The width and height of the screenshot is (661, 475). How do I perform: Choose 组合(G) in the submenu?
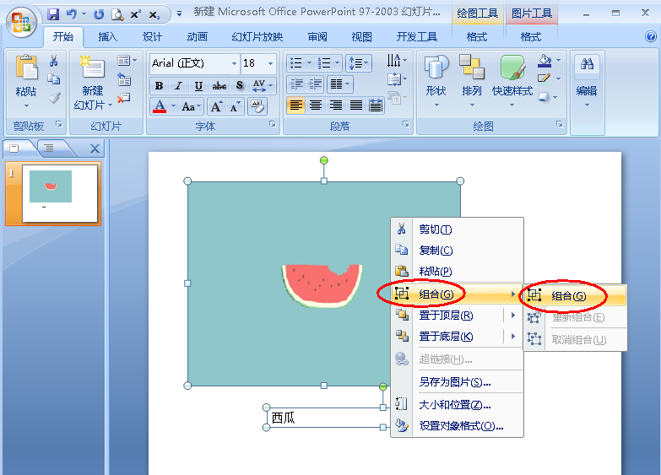pyautogui.click(x=568, y=295)
